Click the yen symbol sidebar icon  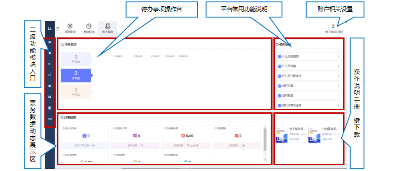(50, 64)
